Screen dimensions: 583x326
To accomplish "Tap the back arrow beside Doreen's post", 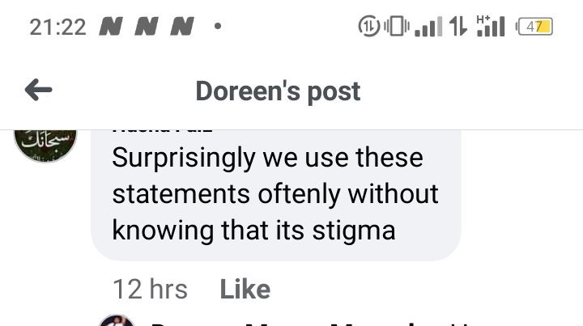I will click(x=38, y=90).
